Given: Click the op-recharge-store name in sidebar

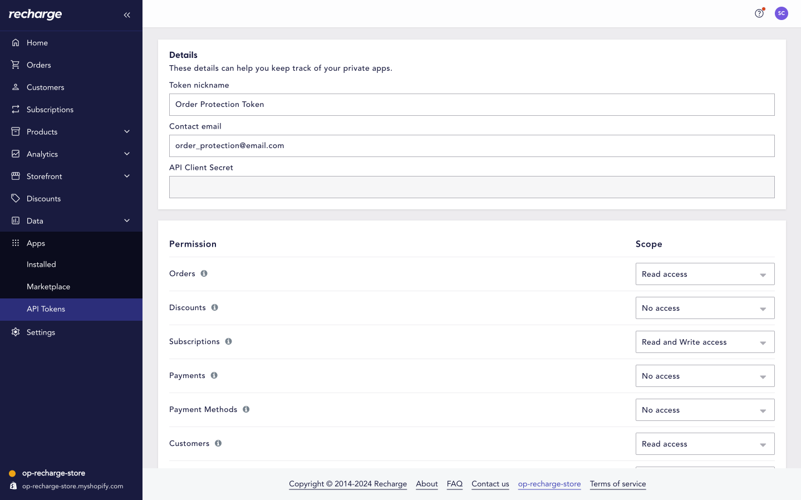Looking at the screenshot, I should click(x=53, y=473).
